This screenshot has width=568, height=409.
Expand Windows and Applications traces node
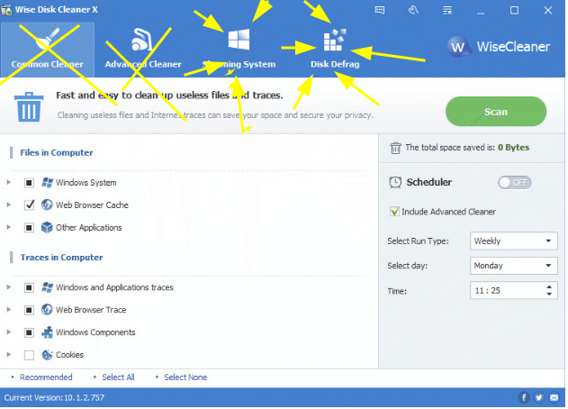tap(9, 288)
